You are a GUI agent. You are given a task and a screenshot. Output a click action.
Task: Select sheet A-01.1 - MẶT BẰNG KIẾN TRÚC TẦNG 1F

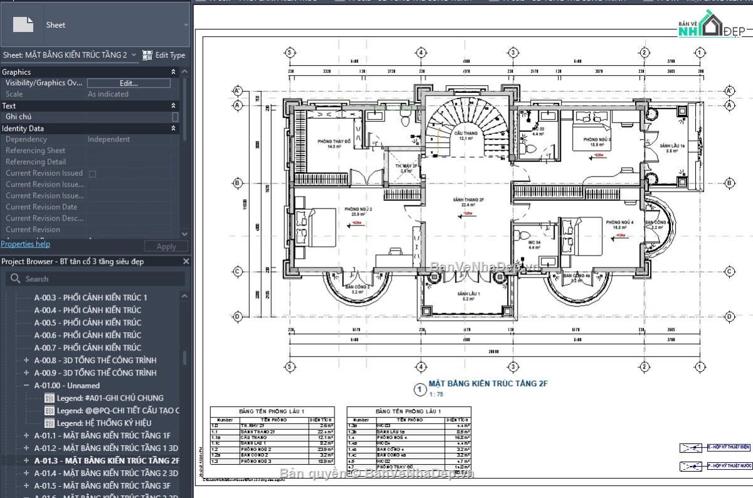tap(102, 436)
